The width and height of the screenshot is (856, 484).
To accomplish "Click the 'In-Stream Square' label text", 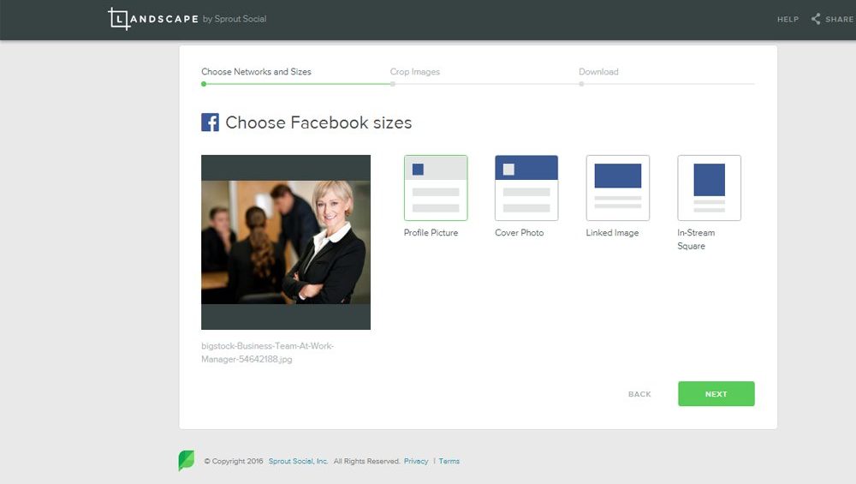I will coord(696,239).
